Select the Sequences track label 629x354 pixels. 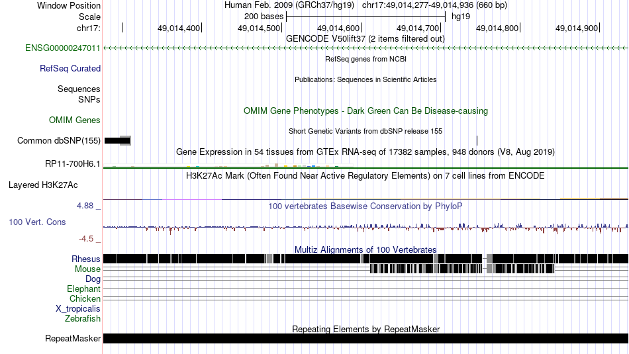pyautogui.click(x=79, y=89)
